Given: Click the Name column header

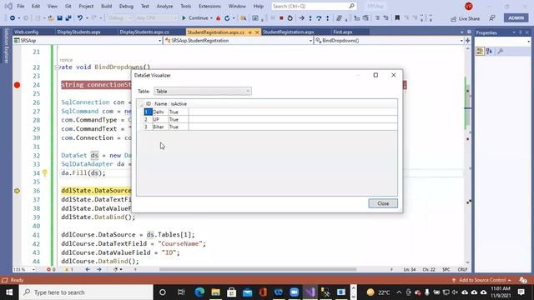Looking at the screenshot, I should pyautogui.click(x=160, y=103).
